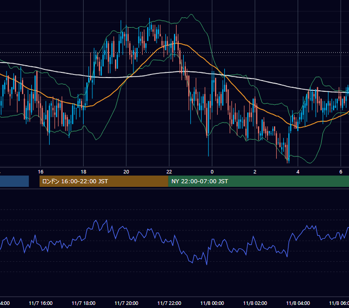This screenshot has width=349, height=308.
Task: Click the 11/8 02:00 label on the lower axis
Action: coord(255,303)
